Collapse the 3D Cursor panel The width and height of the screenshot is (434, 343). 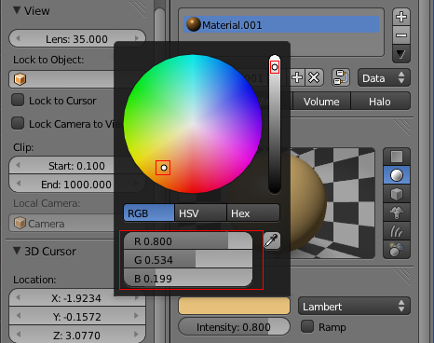[17, 251]
